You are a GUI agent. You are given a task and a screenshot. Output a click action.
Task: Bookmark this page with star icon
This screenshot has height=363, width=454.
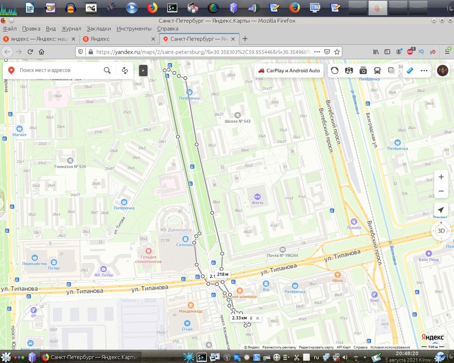[337, 52]
